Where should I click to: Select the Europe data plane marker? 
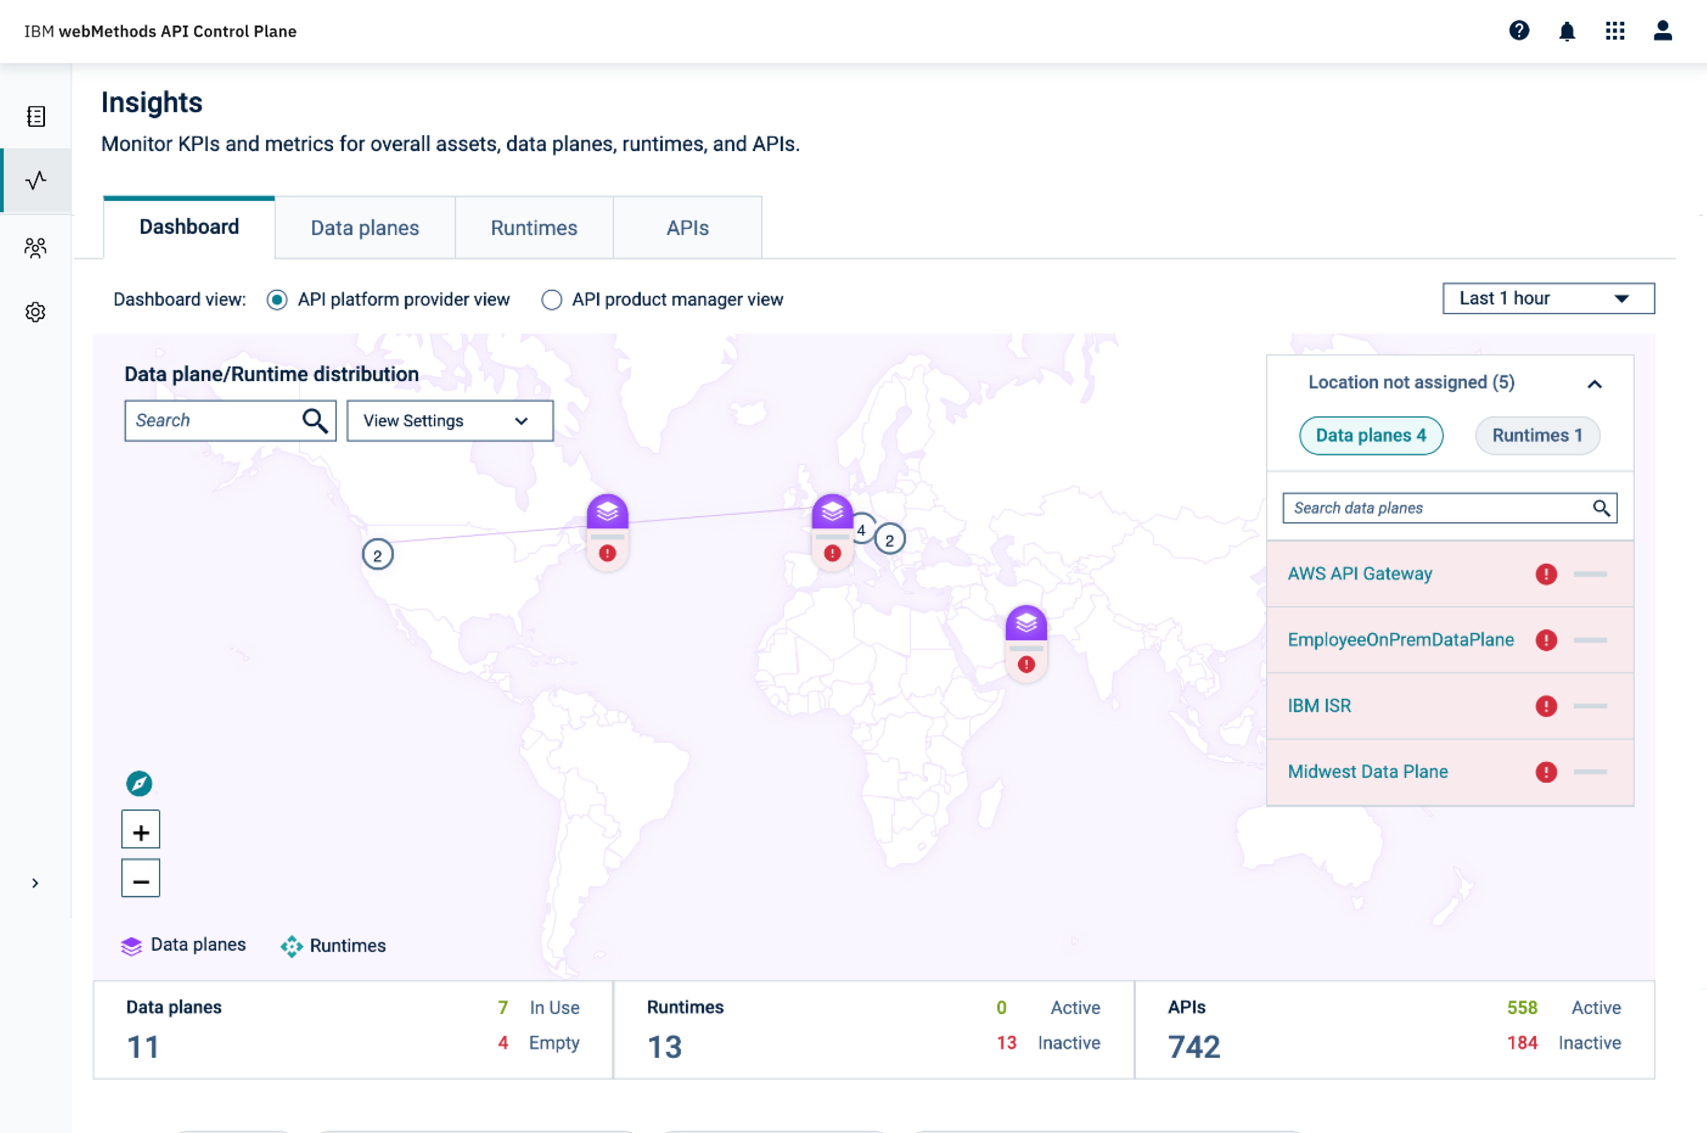[x=832, y=532]
